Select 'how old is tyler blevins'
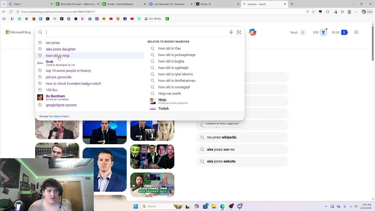Viewport: 375px width, 211px height. click(175, 74)
